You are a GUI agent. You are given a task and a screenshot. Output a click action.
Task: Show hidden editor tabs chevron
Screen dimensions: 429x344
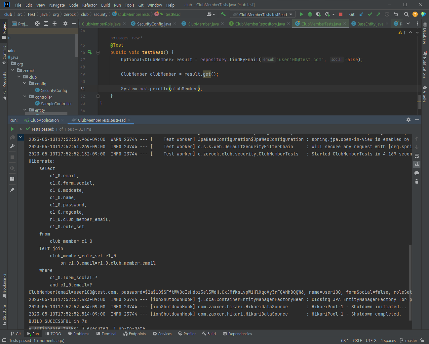(408, 23)
